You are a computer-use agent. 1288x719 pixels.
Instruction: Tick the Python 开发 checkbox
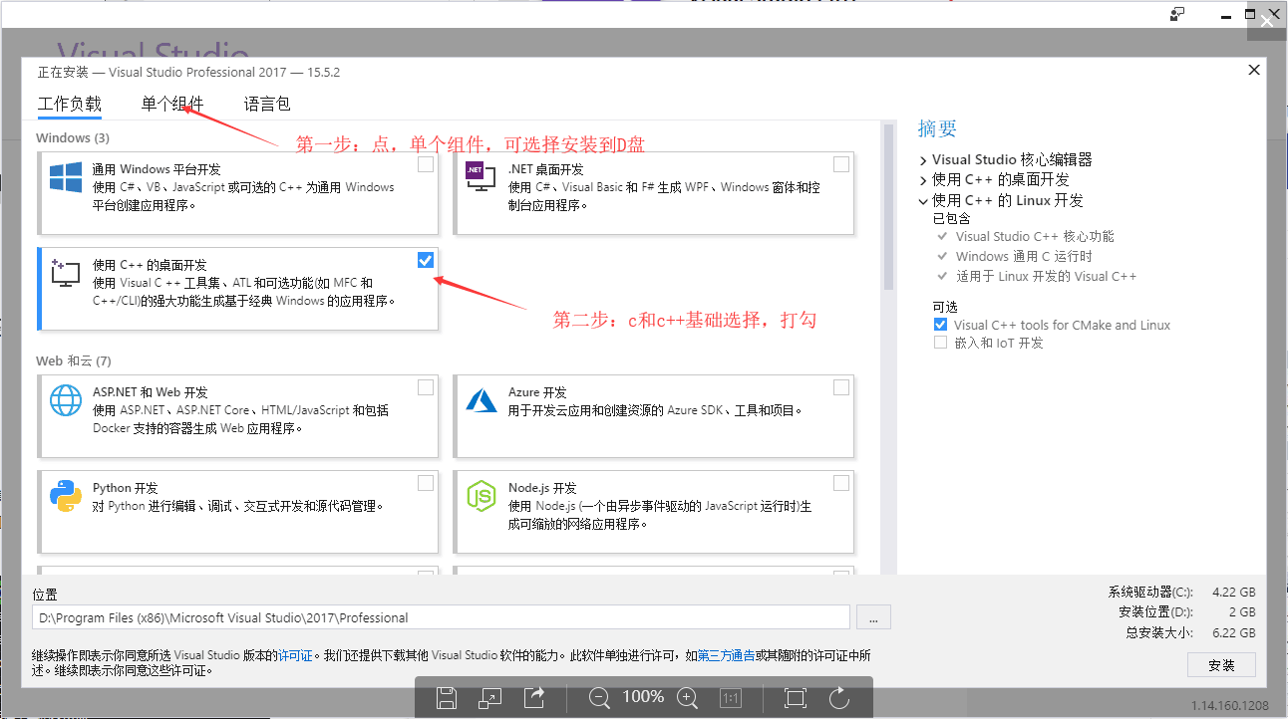426,483
